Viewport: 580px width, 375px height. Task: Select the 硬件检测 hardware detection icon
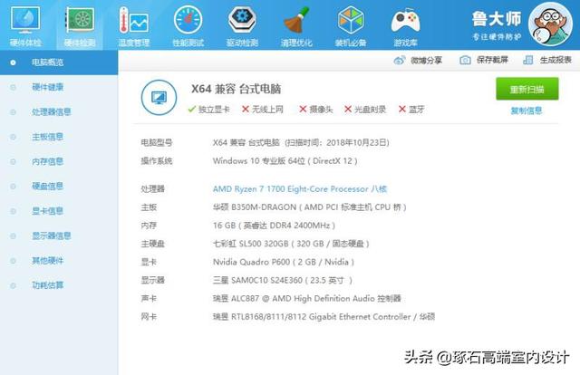80,24
